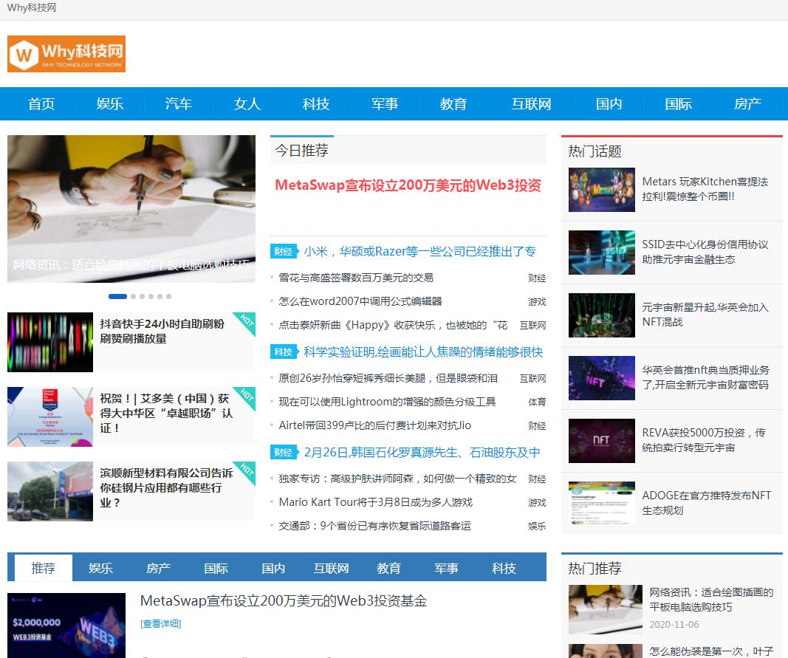The height and width of the screenshot is (658, 788).
Task: Open thumbnail for 滨顺新型材料 article
Action: (x=50, y=491)
